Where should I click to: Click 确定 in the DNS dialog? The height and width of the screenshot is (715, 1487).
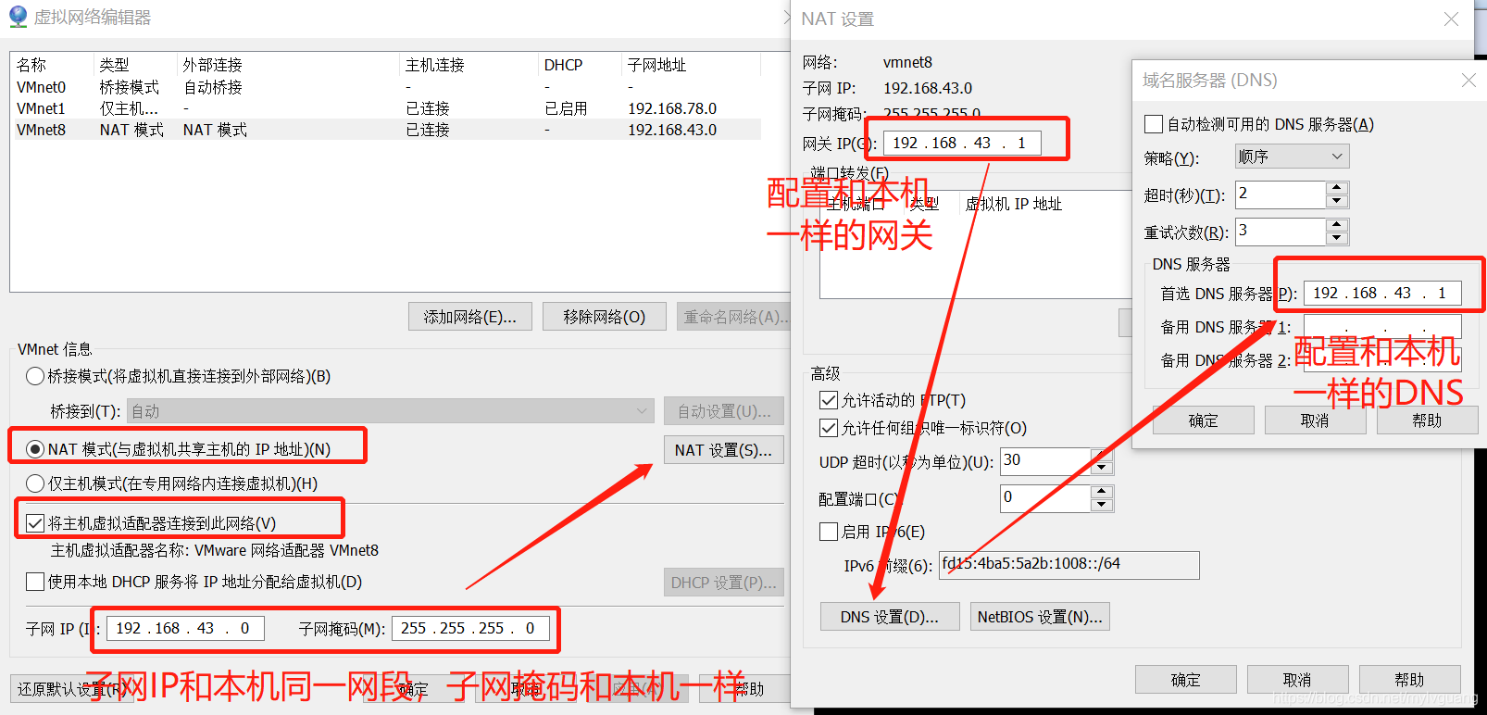(1203, 420)
